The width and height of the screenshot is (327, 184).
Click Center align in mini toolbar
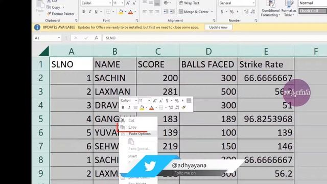pos(135,108)
